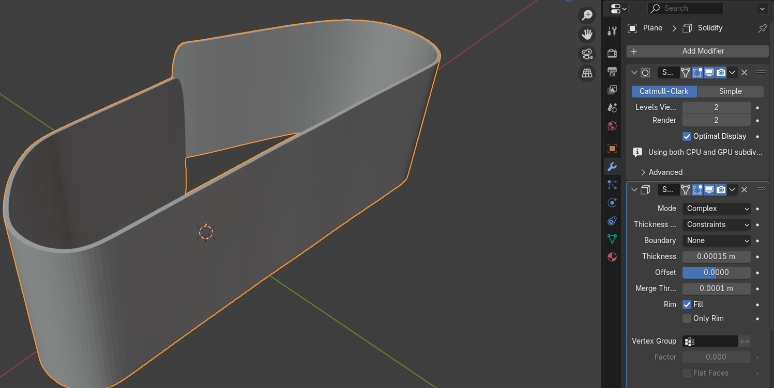Screen dimensions: 774x388
Task: Open the Material properties tab
Action: (x=612, y=257)
